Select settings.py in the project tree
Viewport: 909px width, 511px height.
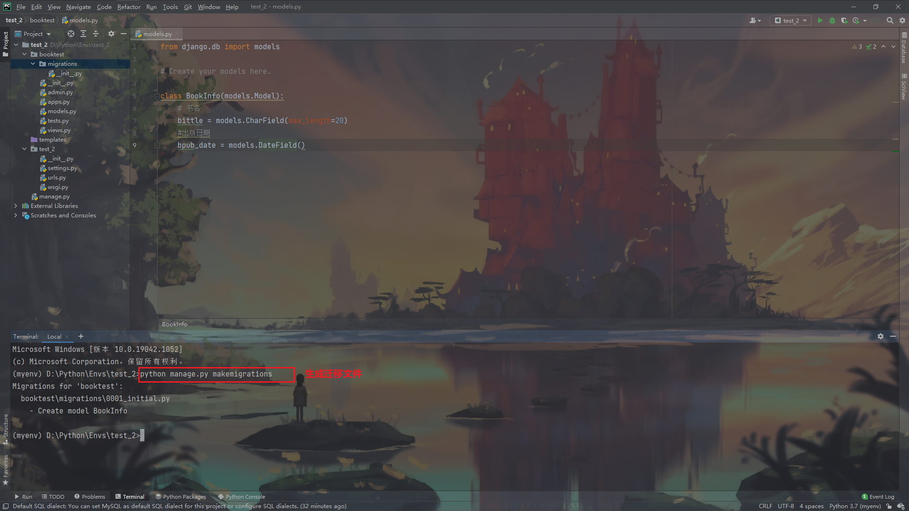coord(62,168)
